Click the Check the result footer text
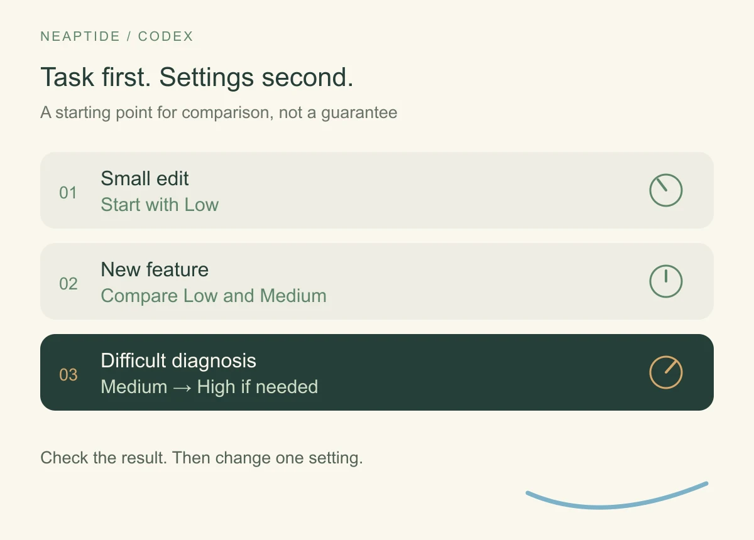Image resolution: width=754 pixels, height=540 pixels. tap(202, 458)
